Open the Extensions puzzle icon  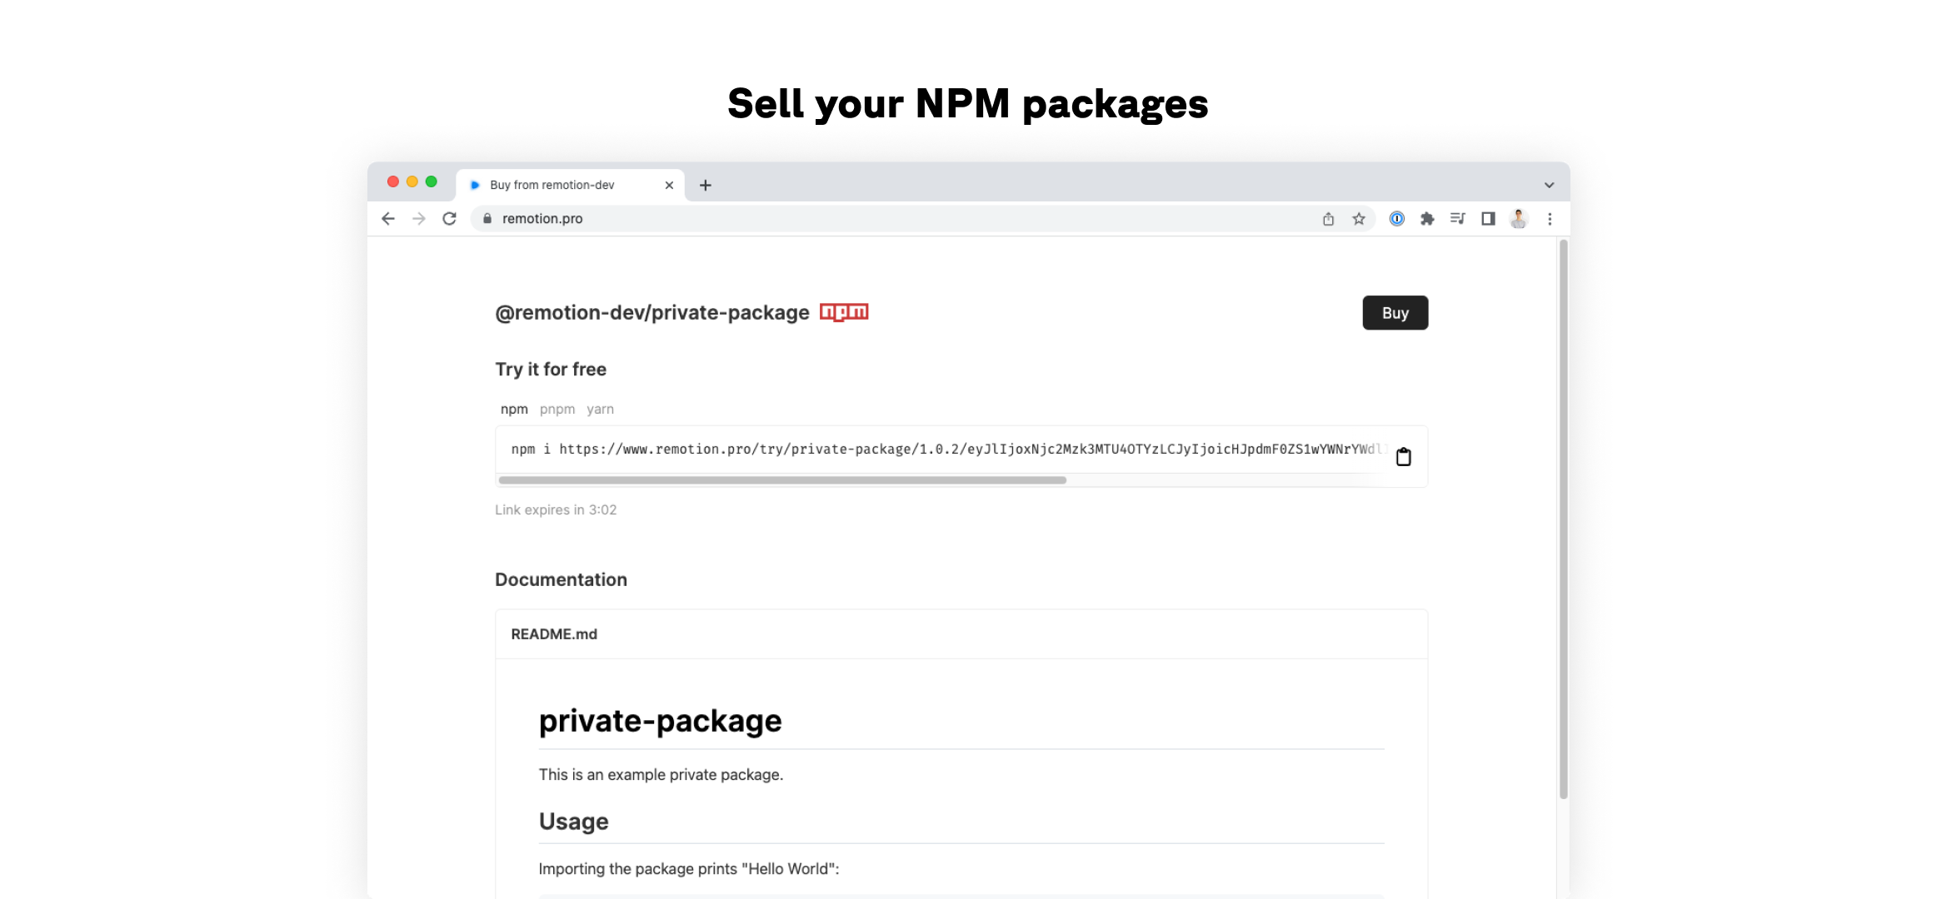click(1427, 219)
